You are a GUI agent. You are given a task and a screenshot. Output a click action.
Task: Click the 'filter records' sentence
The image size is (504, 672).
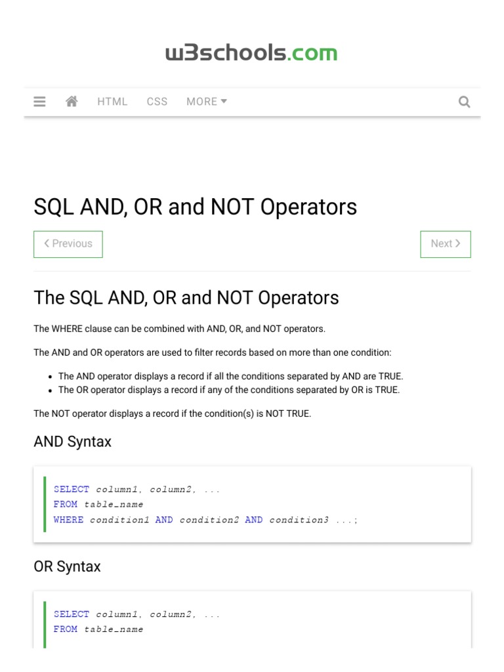pos(212,353)
